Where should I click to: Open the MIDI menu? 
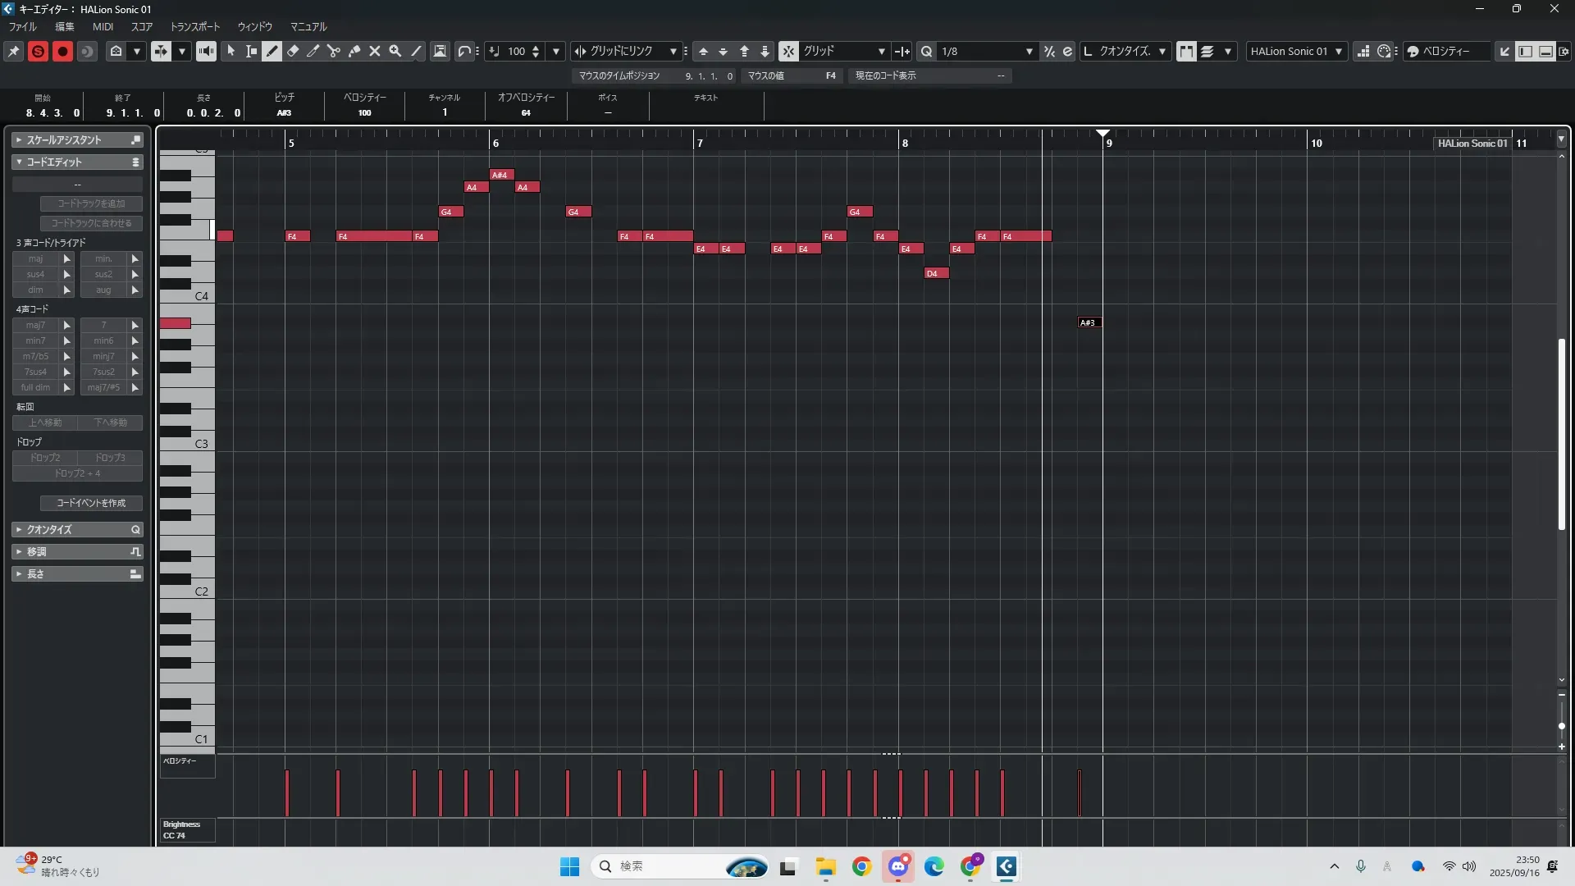[103, 26]
